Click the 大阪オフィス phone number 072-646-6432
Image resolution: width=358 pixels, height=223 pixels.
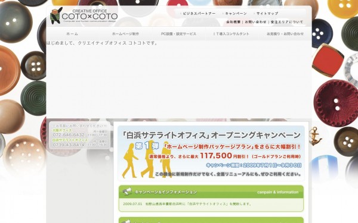pyautogui.click(x=69, y=135)
